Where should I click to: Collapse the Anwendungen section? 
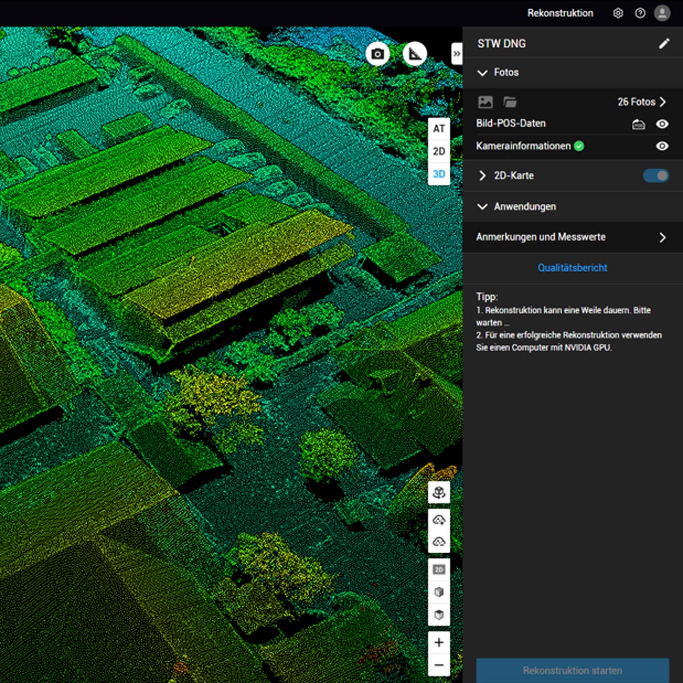483,207
